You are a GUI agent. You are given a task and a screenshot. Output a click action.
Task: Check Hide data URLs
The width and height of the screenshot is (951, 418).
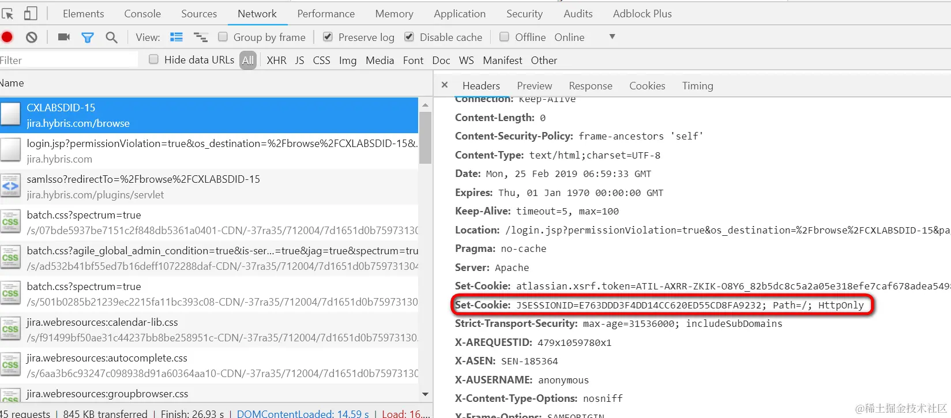tap(153, 59)
